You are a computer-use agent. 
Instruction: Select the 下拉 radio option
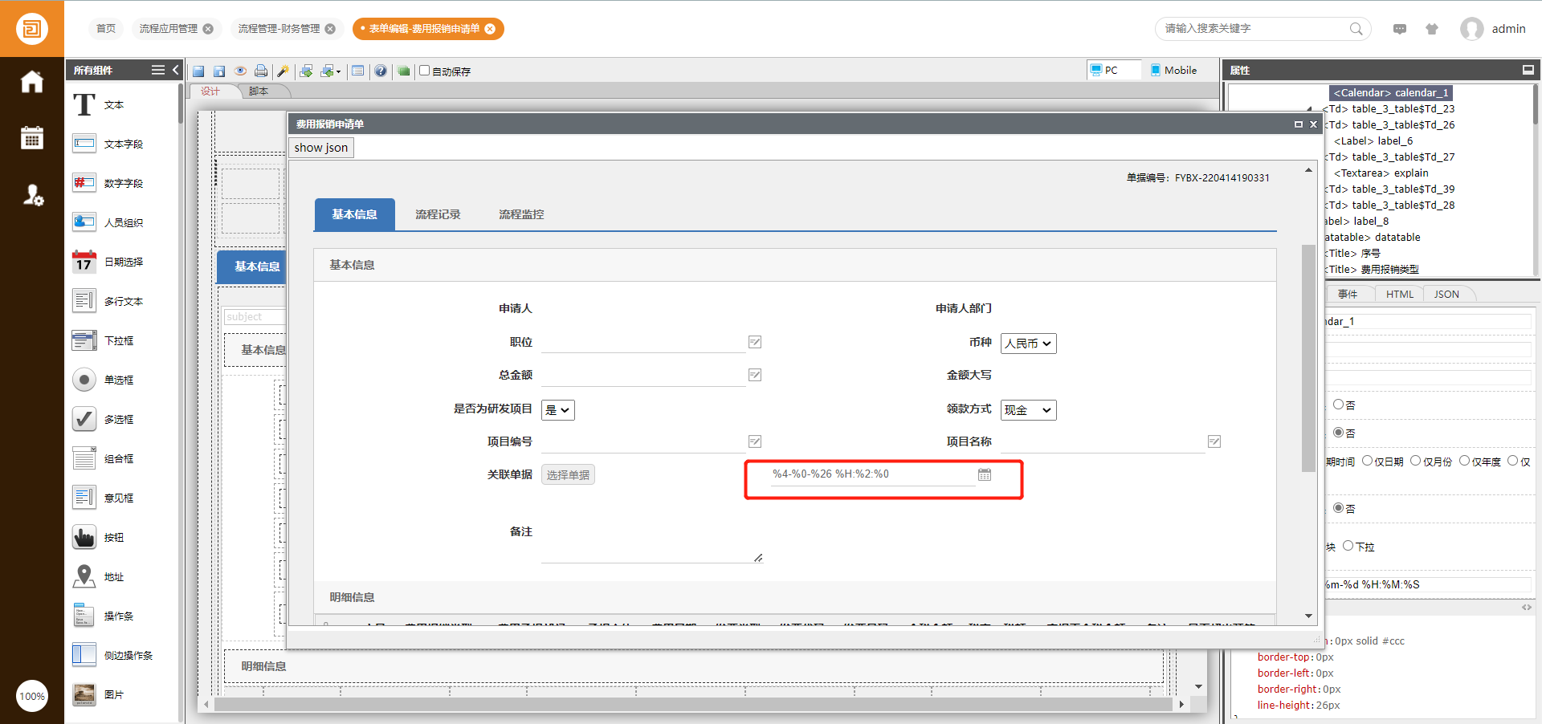tap(1348, 546)
